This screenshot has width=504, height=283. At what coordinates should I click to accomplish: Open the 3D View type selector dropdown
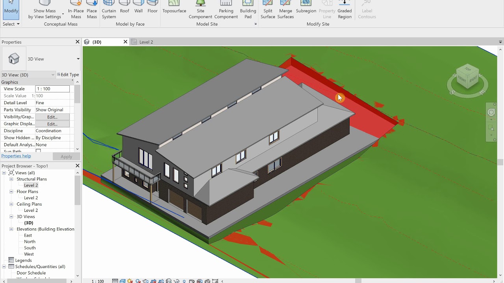(78, 59)
